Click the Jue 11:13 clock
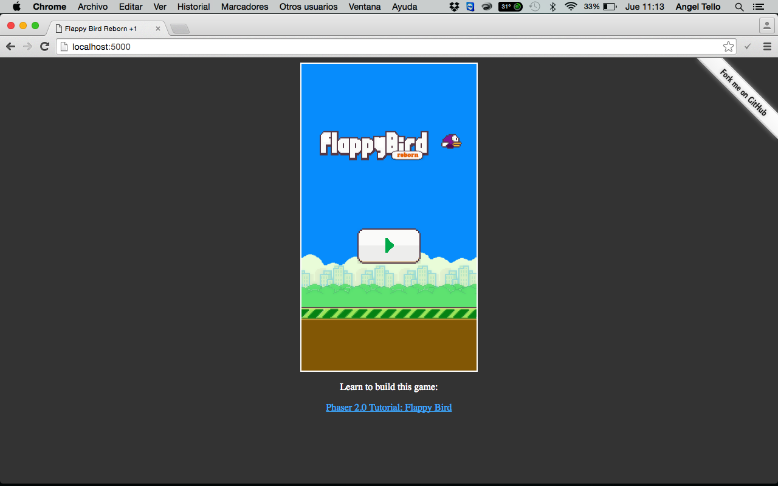Viewport: 778px width, 486px height. click(x=645, y=7)
